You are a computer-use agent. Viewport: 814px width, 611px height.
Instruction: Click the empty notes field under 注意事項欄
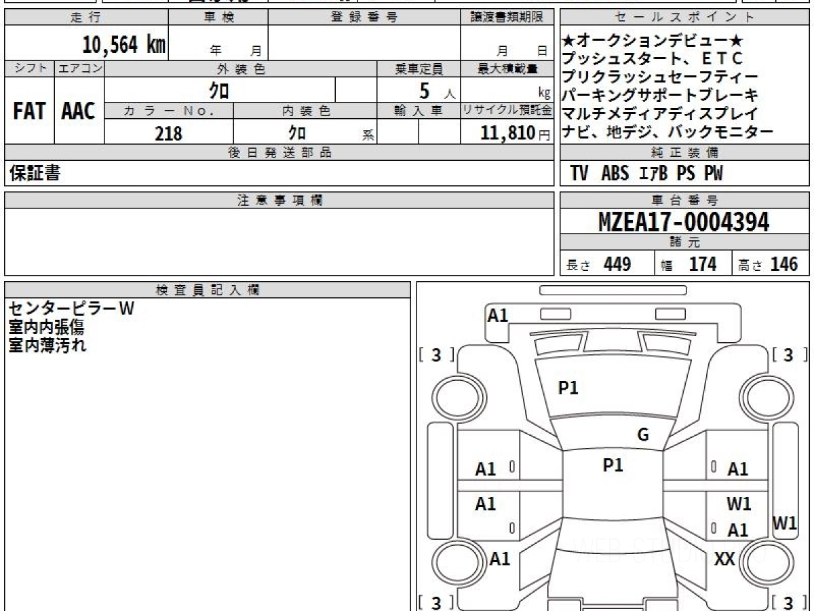(279, 242)
